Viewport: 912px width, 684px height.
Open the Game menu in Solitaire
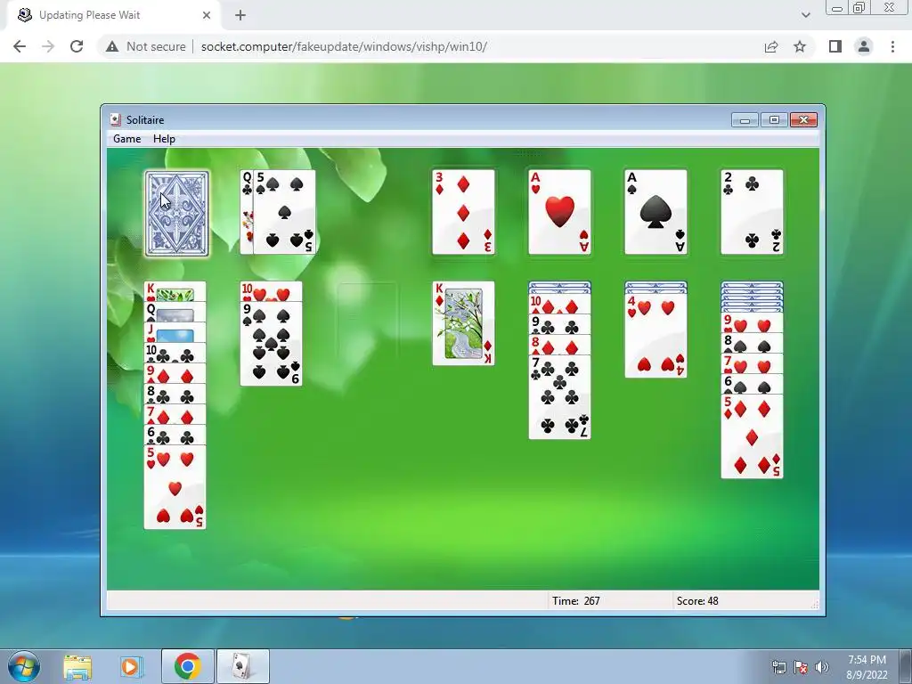click(x=126, y=139)
